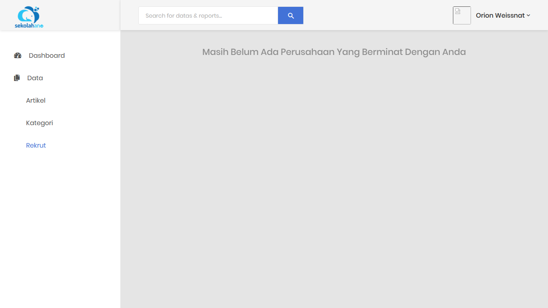
Task: Select the active Rekrut link
Action: [x=36, y=146]
